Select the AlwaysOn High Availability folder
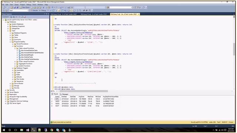237x133 pixels. [18, 97]
